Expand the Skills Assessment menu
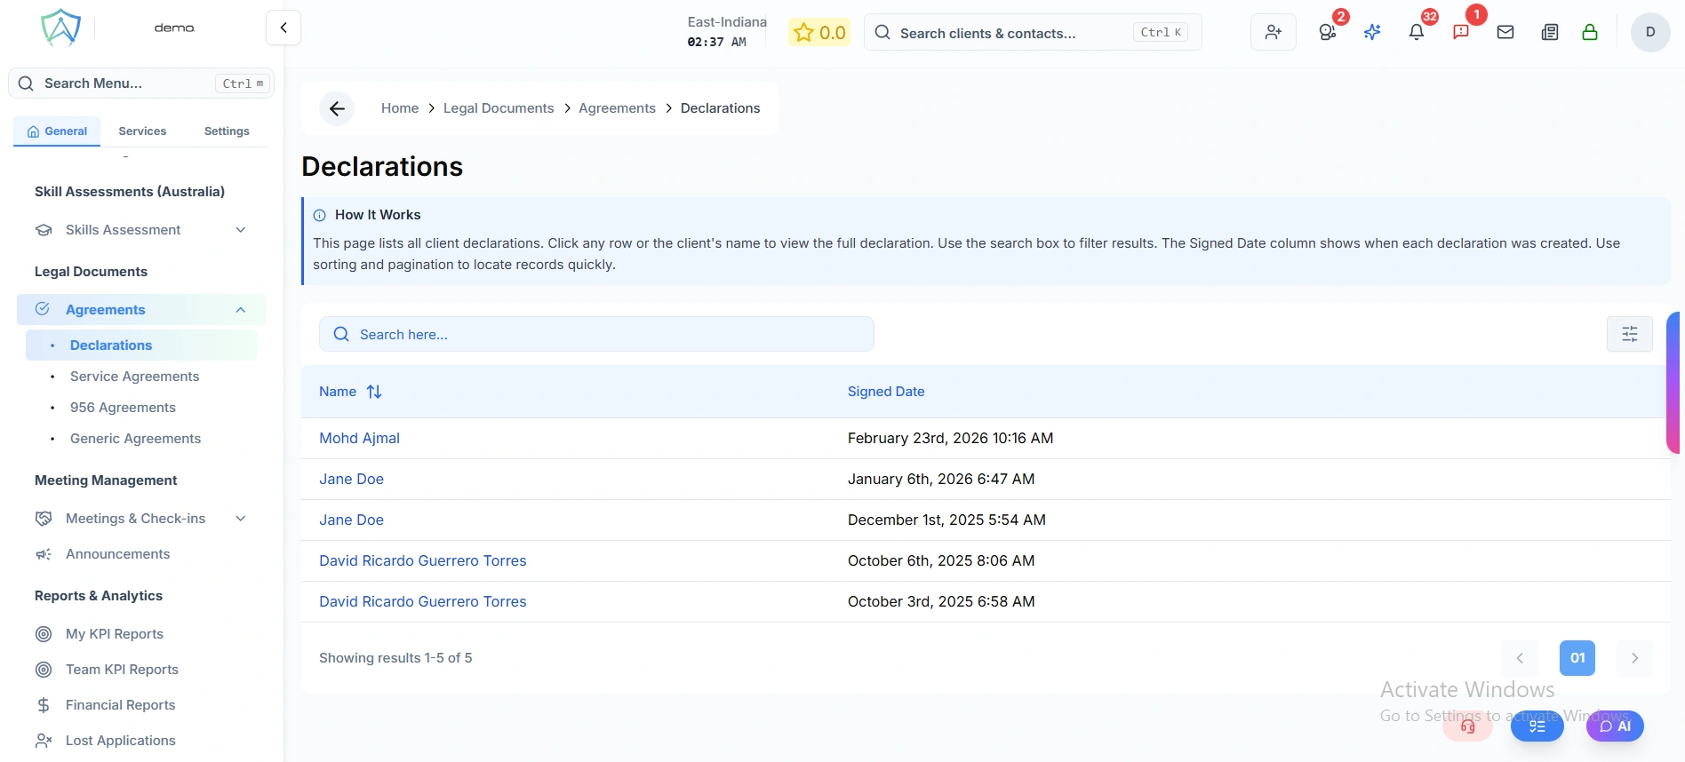 [240, 230]
